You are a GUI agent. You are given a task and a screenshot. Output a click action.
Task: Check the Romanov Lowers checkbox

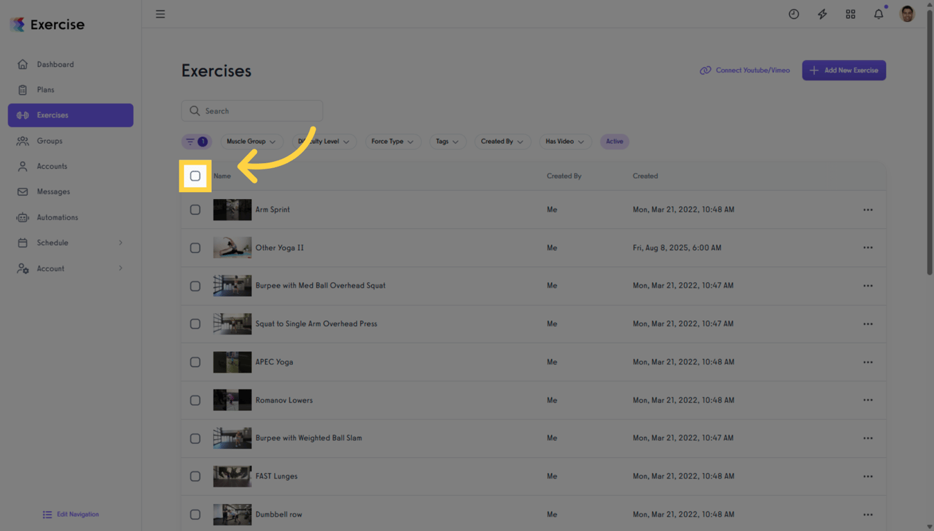[195, 400]
